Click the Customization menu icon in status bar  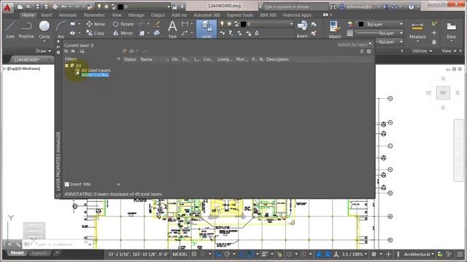(x=460, y=254)
